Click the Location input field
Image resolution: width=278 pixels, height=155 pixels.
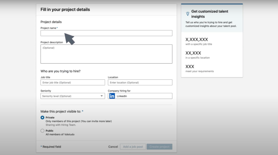(x=140, y=82)
